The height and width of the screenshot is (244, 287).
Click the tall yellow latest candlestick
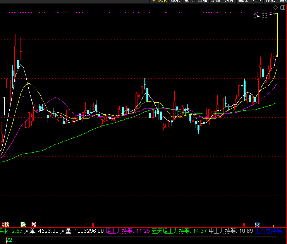pos(277,35)
